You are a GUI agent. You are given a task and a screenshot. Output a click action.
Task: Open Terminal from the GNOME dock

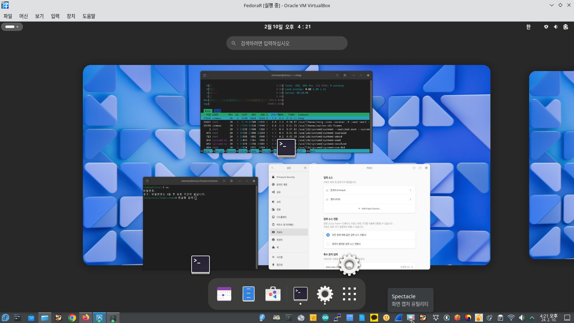(x=301, y=294)
